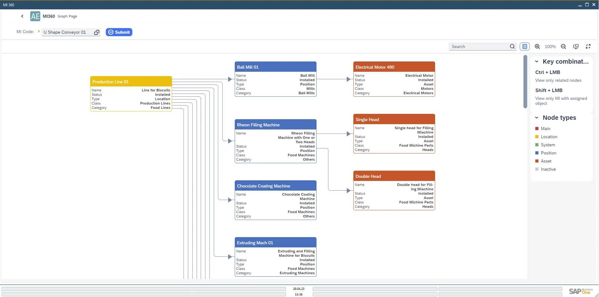Viewport: 599px width, 297px height.
Task: Click the Rheon Filling Machine node title
Action: coord(258,125)
